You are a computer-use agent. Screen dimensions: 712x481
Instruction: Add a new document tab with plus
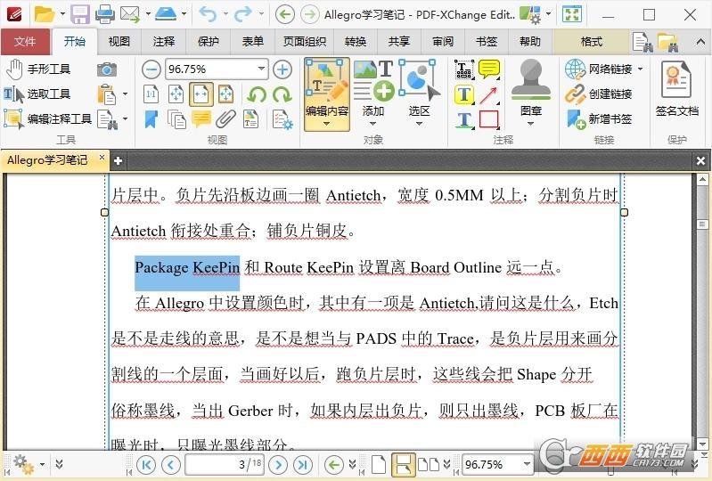118,160
